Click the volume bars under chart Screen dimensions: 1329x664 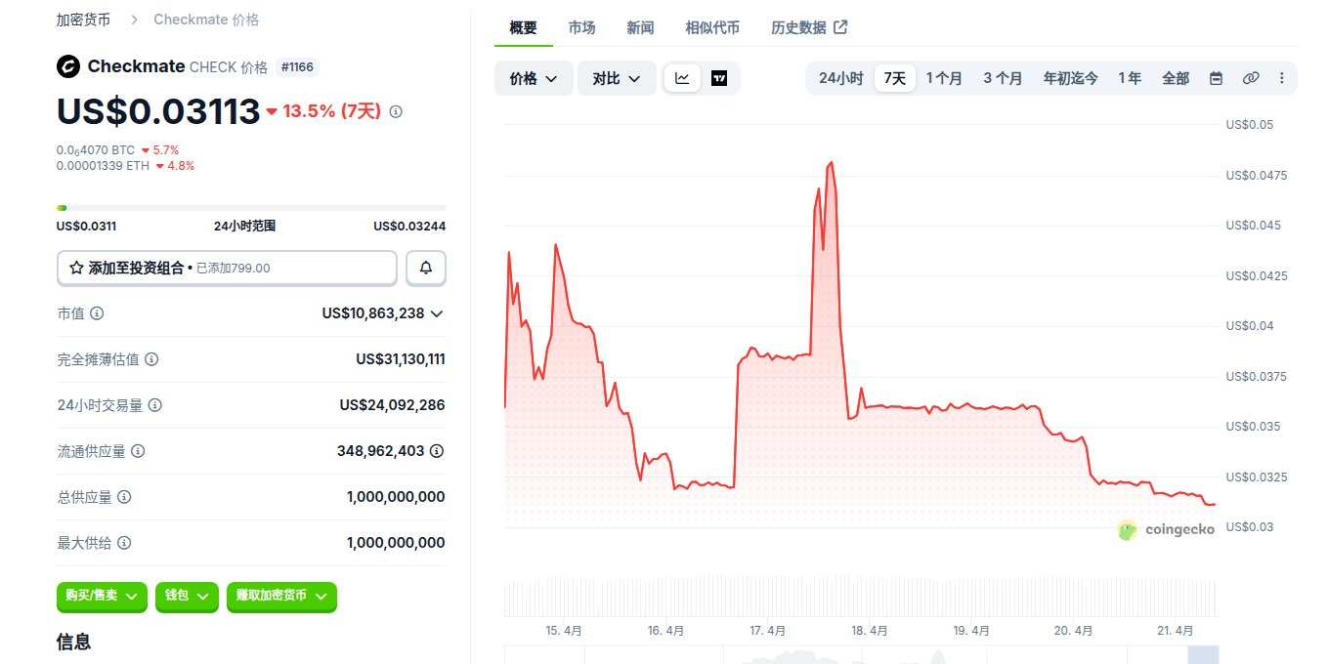860,597
